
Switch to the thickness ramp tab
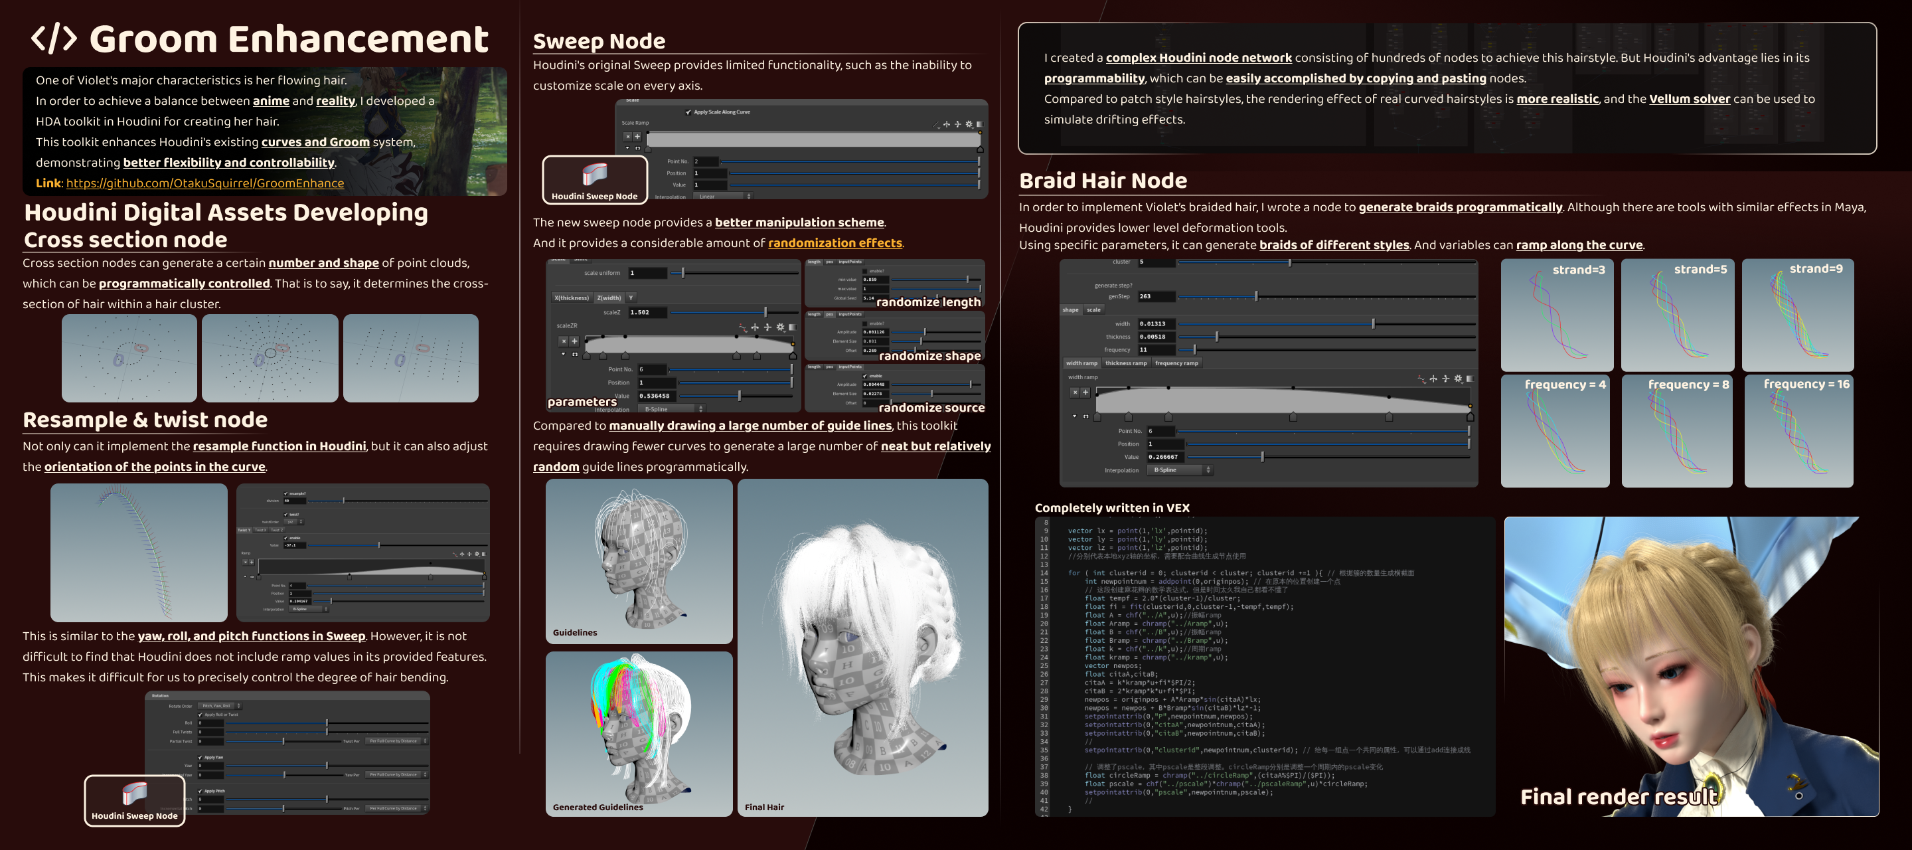pyautogui.click(x=1125, y=363)
